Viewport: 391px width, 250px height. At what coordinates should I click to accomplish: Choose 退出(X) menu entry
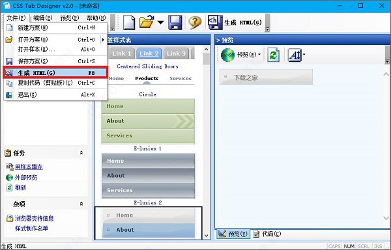(55, 94)
